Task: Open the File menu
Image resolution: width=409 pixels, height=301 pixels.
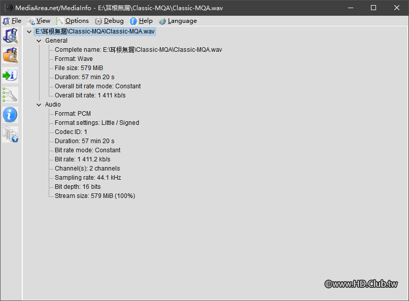Action: pos(12,21)
